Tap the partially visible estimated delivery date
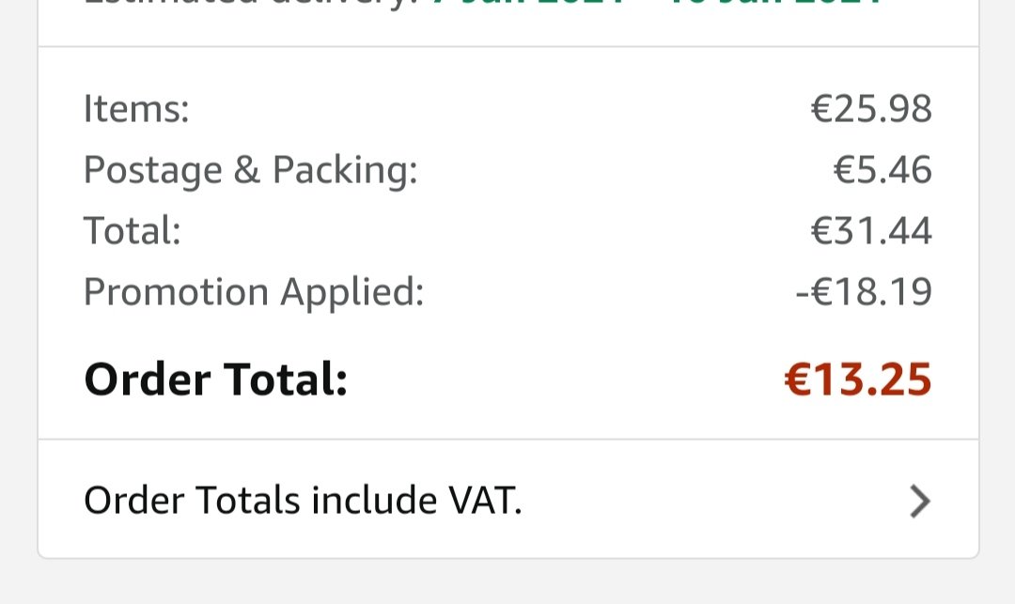Viewport: 1015px width, 604px height. pyautogui.click(x=658, y=5)
